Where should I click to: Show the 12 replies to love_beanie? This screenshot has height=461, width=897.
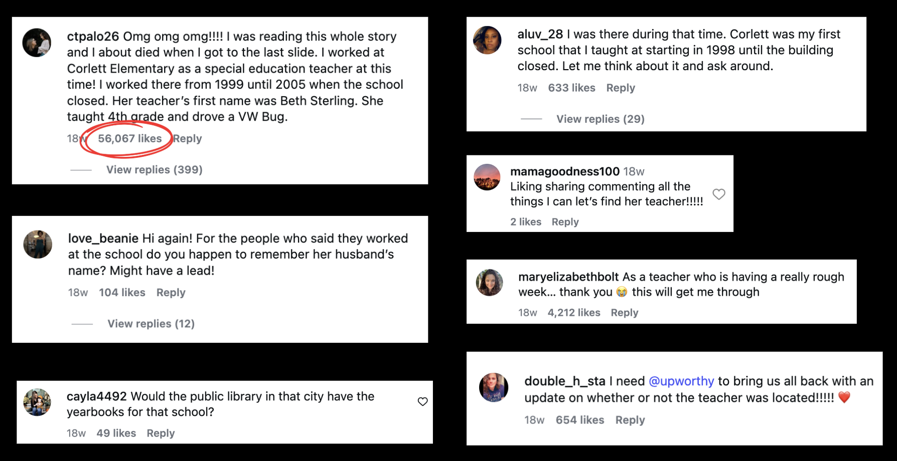pyautogui.click(x=151, y=324)
